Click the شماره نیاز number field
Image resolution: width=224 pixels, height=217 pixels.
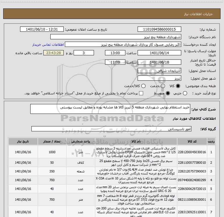click(159, 29)
